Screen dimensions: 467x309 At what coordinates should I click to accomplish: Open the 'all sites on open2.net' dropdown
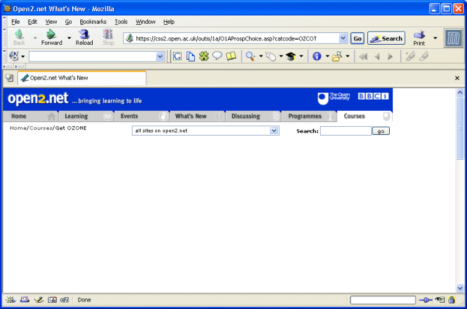click(205, 131)
